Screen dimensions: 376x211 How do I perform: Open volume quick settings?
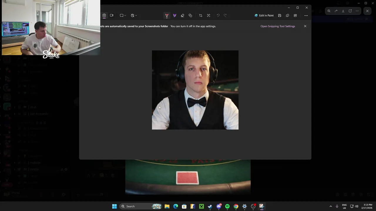tap(357, 206)
